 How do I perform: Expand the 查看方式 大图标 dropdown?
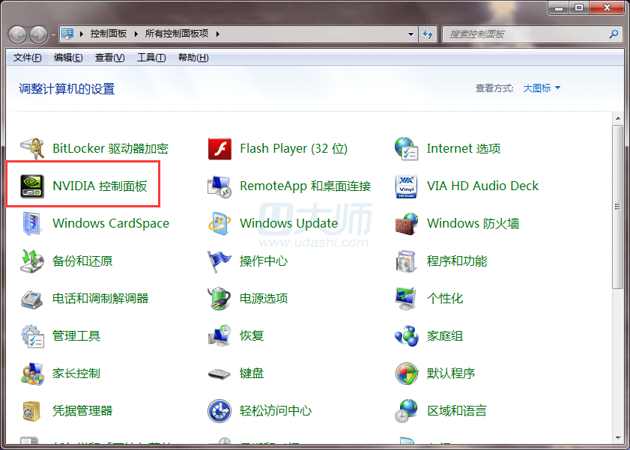[542, 88]
